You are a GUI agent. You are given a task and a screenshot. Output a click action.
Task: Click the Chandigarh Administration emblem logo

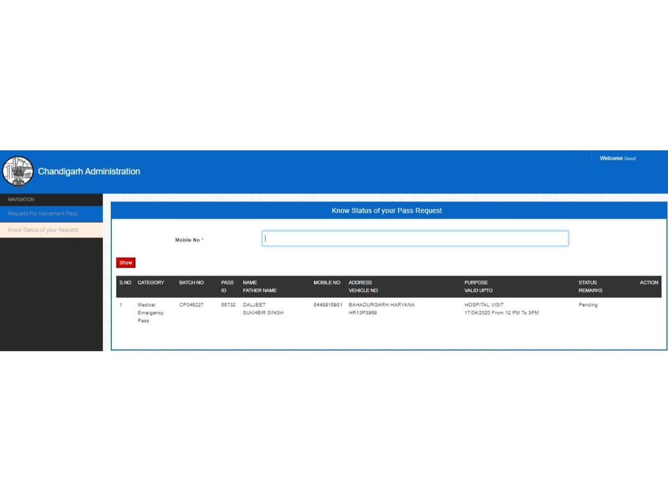pos(18,171)
